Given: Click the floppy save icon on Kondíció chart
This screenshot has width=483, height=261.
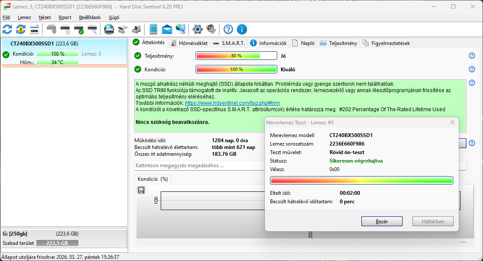Looking at the screenshot, I should [141, 190].
